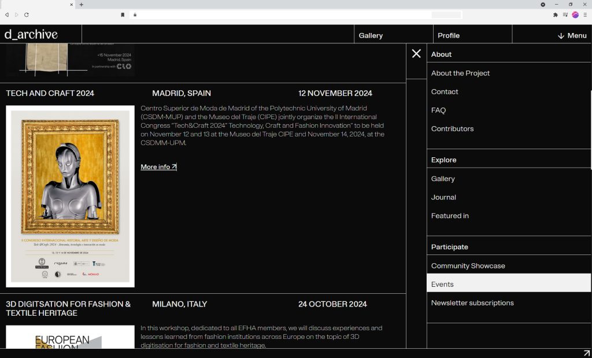The height and width of the screenshot is (358, 592).
Task: Open the browser extensions puzzle icon
Action: point(556,14)
